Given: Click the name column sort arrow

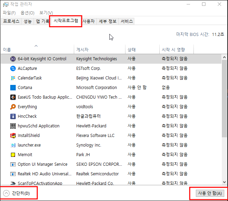Looking at the screenshot, I should pyautogui.click(x=36, y=46).
